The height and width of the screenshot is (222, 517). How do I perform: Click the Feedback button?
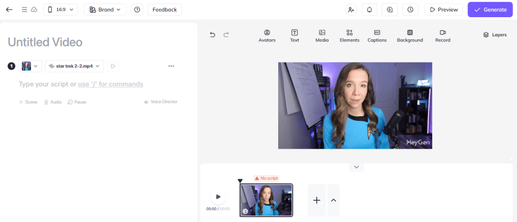[x=165, y=10]
